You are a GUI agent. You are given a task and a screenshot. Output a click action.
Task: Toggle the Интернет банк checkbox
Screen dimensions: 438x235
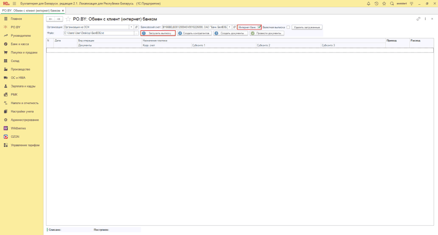pyautogui.click(x=259, y=27)
